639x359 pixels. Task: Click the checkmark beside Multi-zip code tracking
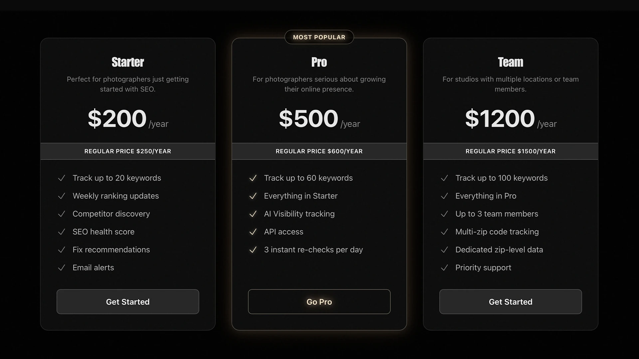445,232
